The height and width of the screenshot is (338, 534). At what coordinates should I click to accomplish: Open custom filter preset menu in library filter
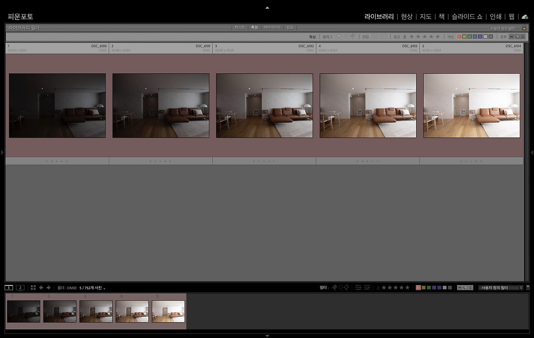pos(505,28)
